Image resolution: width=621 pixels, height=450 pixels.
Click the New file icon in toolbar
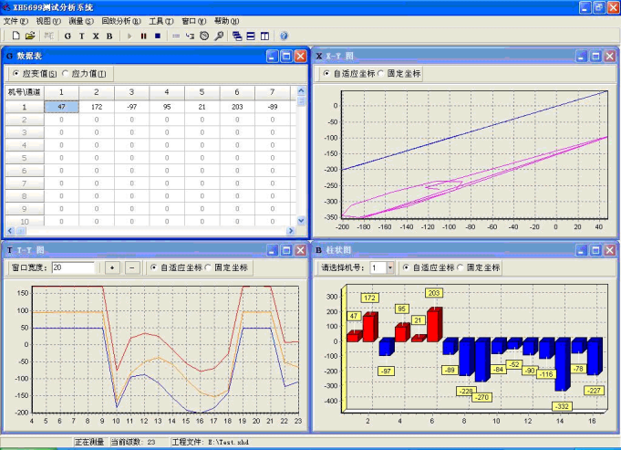click(x=16, y=36)
